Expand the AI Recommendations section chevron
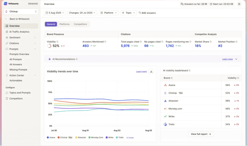247x146 pixels. (x=236, y=59)
